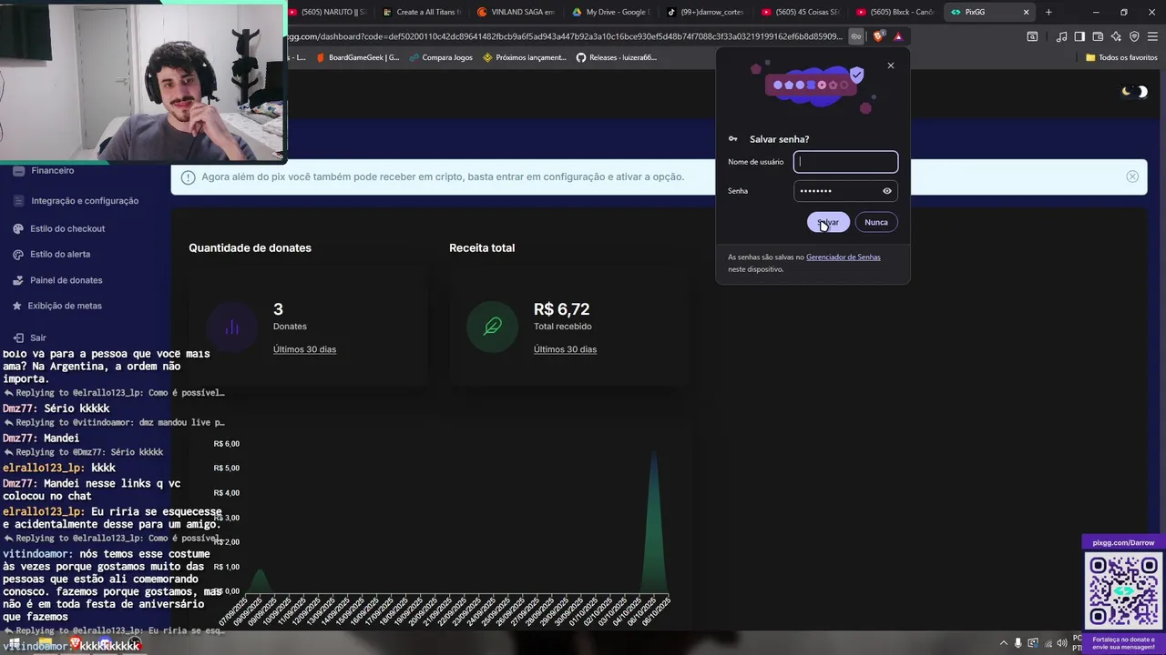Open Releases luizera66 GitHub bookmark
1166x655 pixels.
[617, 57]
